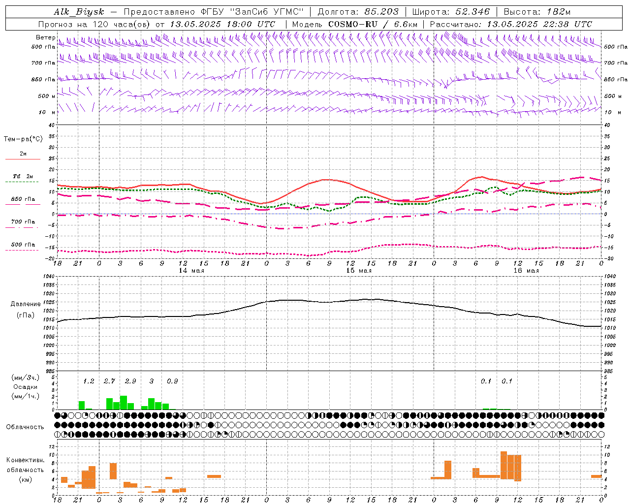Image resolution: width=630 pixels, height=504 pixels.
Task: Click the Широта: 52.346 latitude value
Action: 451,12
